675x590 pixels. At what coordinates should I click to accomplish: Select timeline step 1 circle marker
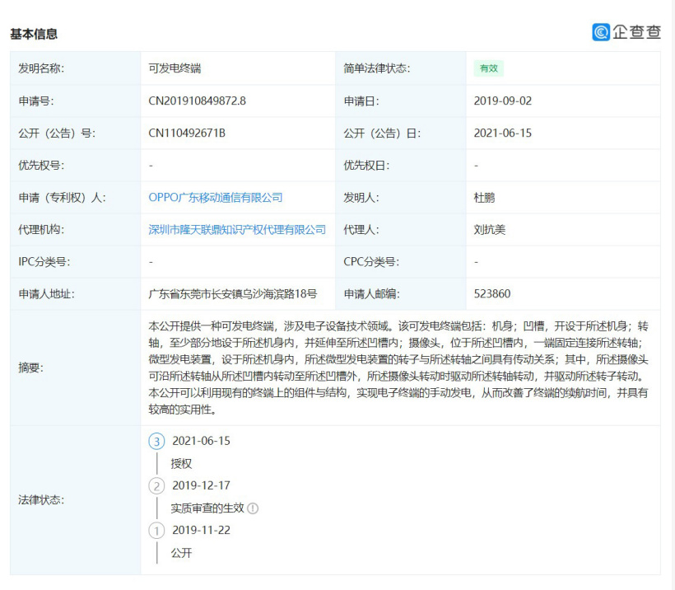click(156, 530)
